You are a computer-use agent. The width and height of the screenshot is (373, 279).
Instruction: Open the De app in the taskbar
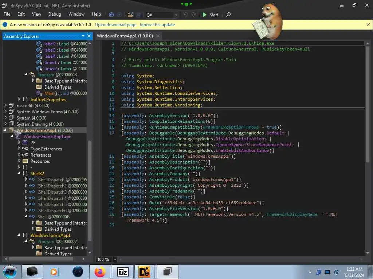[144, 272]
